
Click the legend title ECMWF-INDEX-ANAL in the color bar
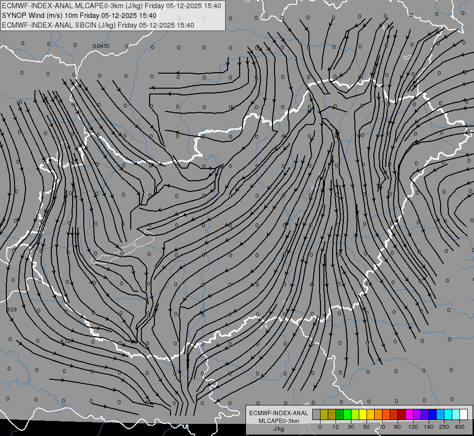[x=278, y=413]
